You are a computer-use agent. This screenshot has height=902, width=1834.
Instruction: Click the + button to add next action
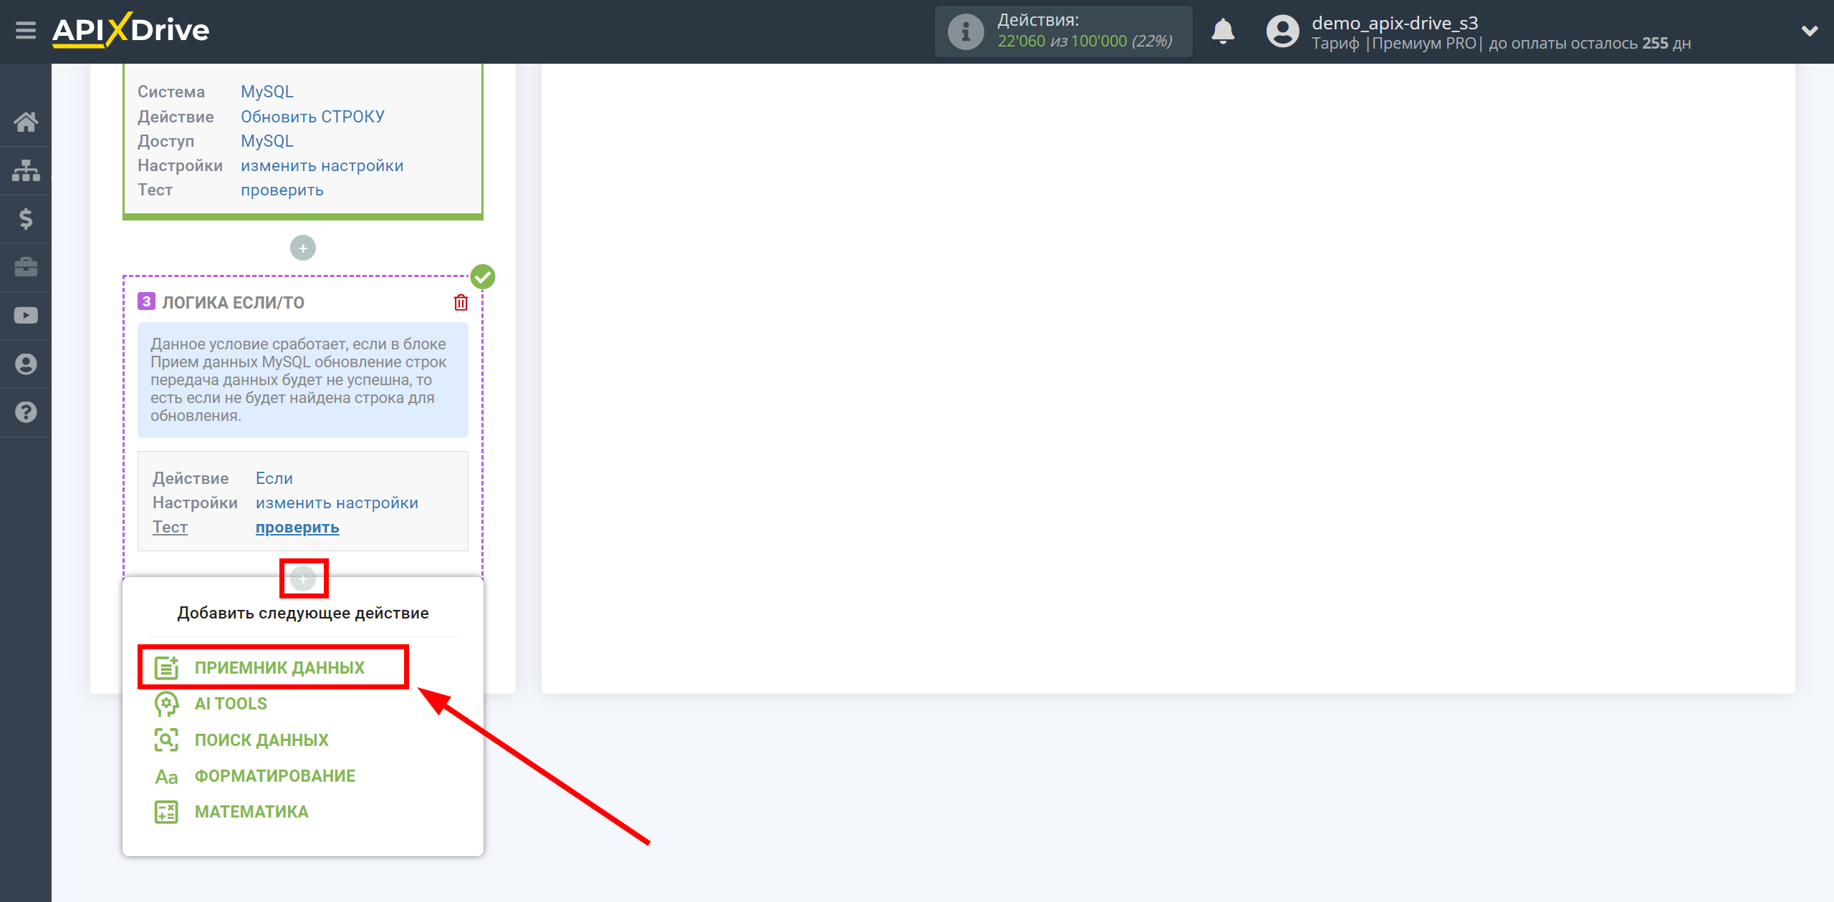pos(303,577)
